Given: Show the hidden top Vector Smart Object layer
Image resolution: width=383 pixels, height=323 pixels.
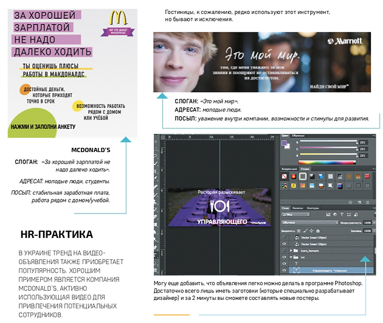Looking at the screenshot, I should click(285, 237).
